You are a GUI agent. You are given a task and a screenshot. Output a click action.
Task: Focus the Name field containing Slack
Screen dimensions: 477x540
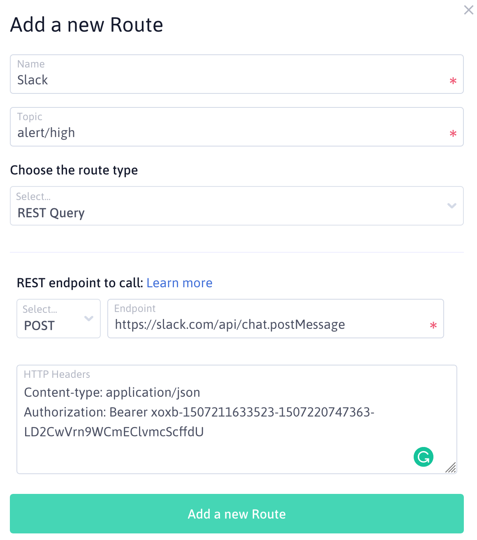[230, 80]
